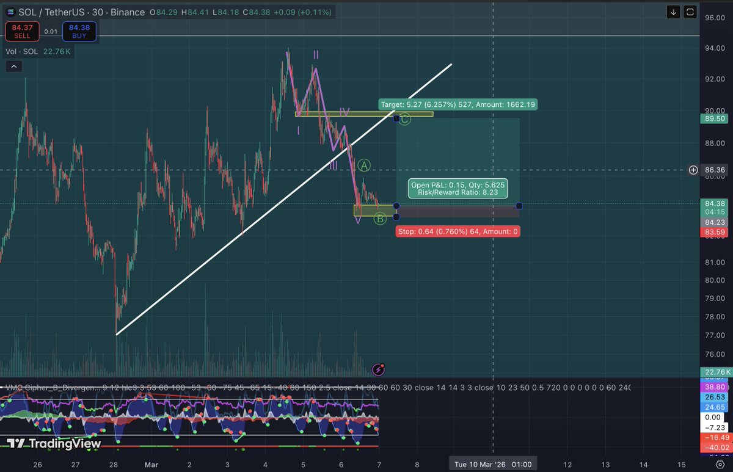Select the Vol · SOL indicator legend
The height and width of the screenshot is (472, 733).
39,52
